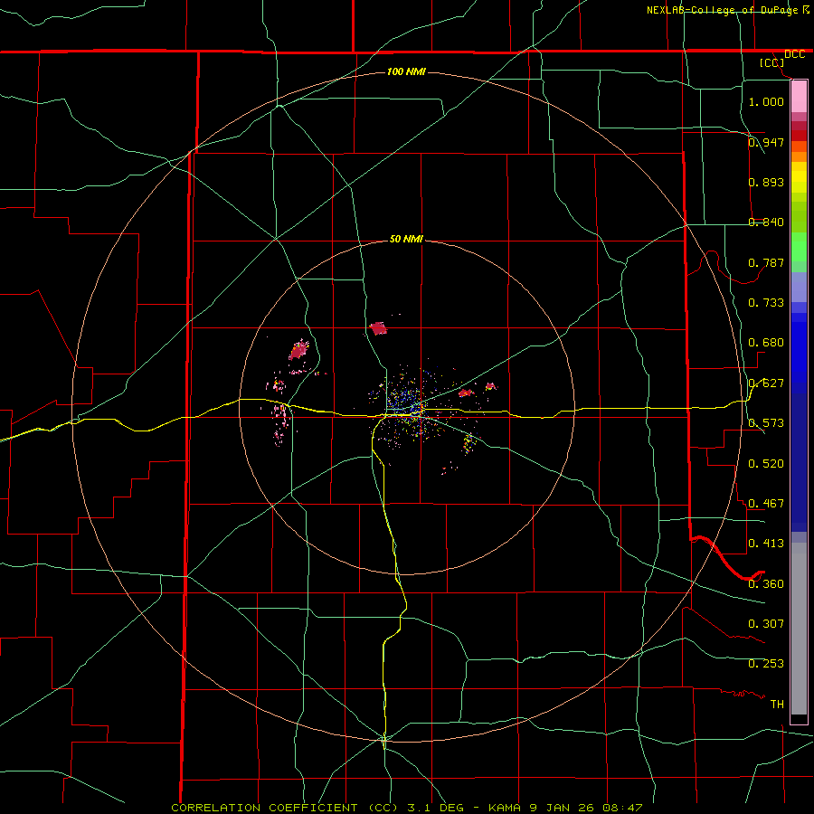Click the 0.840 legend value
814x814 pixels.
766,222
